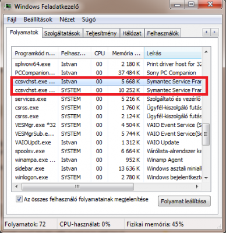Click the Folyamatok: 72 status entry

[25, 224]
